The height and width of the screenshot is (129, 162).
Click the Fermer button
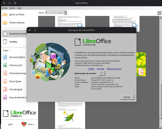pos(127,97)
